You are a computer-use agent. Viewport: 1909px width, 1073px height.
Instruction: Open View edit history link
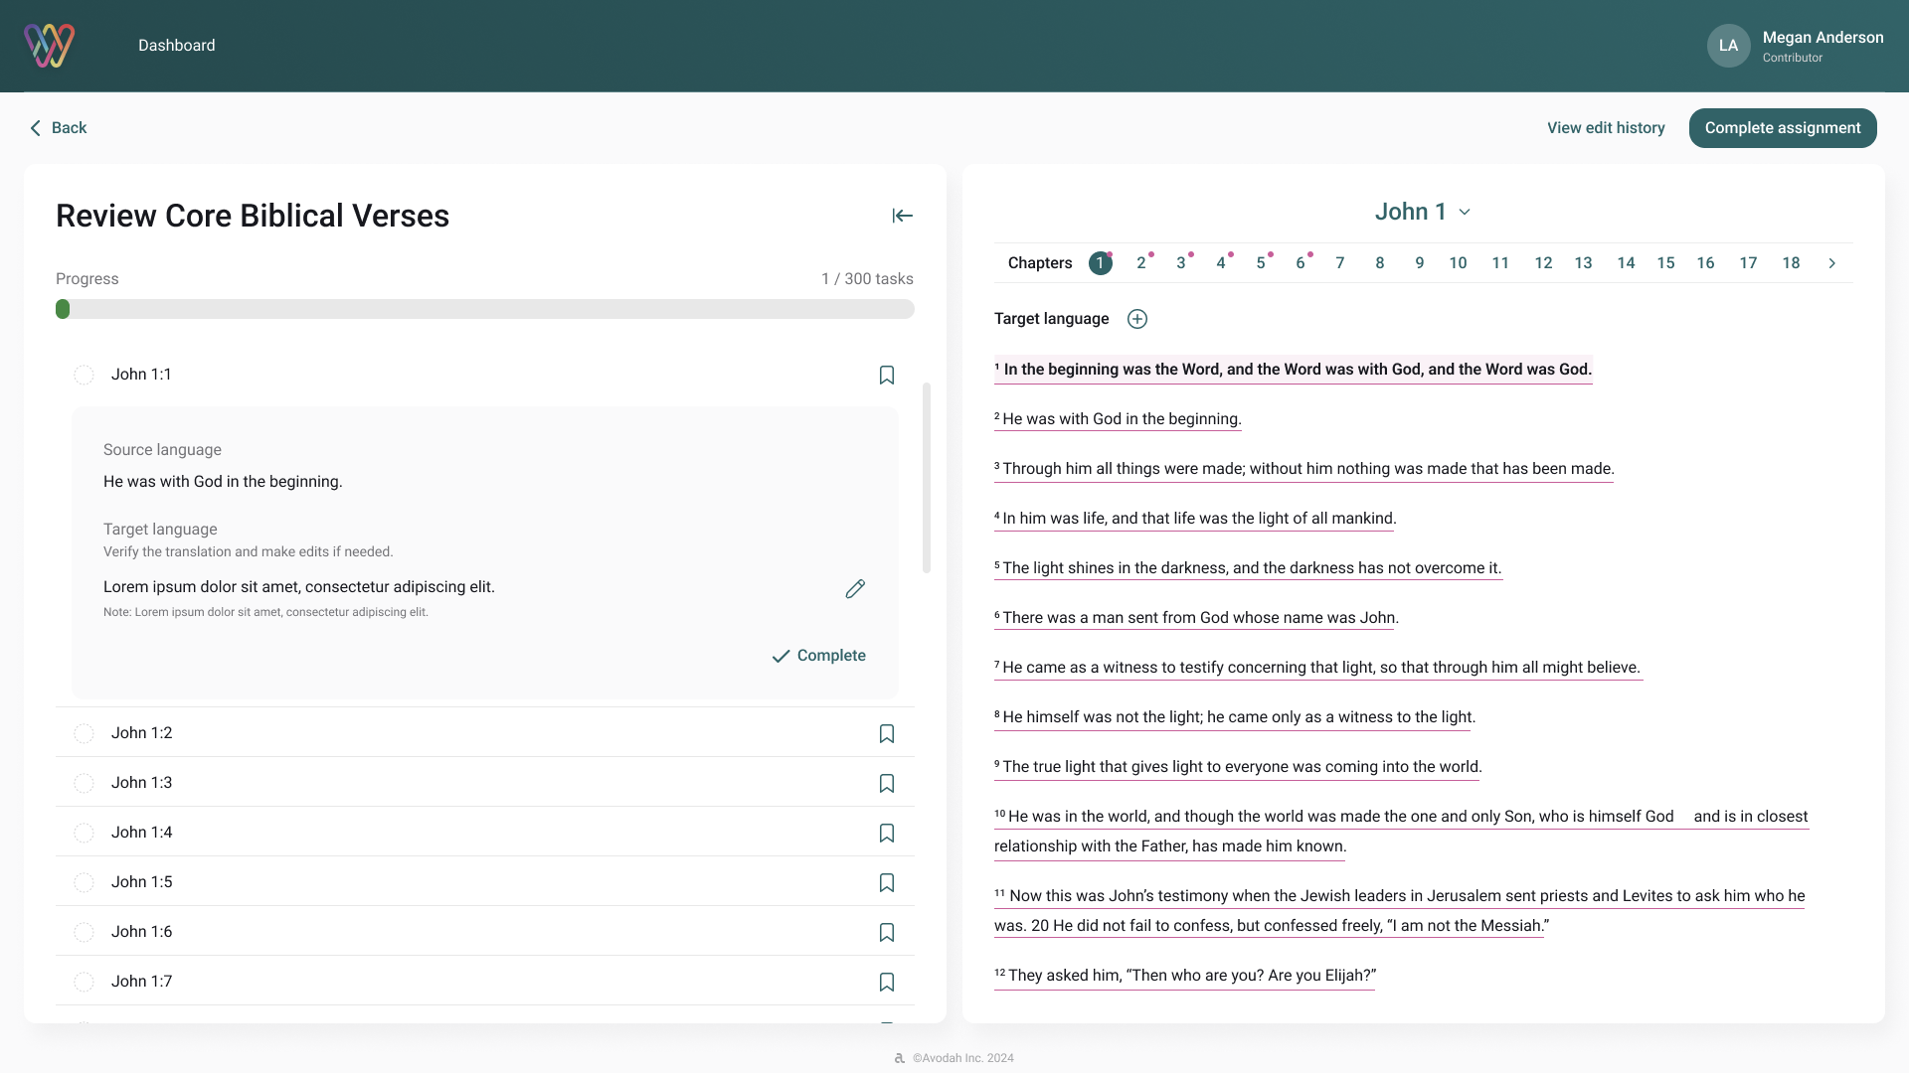1605,128
